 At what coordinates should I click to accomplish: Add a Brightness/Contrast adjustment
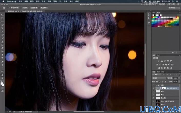pyautogui.click(x=159, y=61)
